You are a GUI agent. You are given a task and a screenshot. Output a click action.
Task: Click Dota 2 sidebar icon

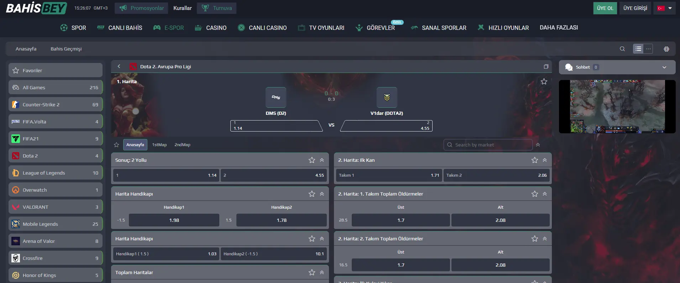point(16,156)
